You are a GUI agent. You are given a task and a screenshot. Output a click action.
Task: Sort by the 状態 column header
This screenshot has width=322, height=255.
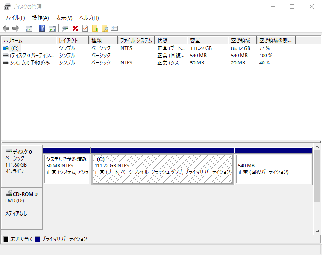pyautogui.click(x=171, y=40)
